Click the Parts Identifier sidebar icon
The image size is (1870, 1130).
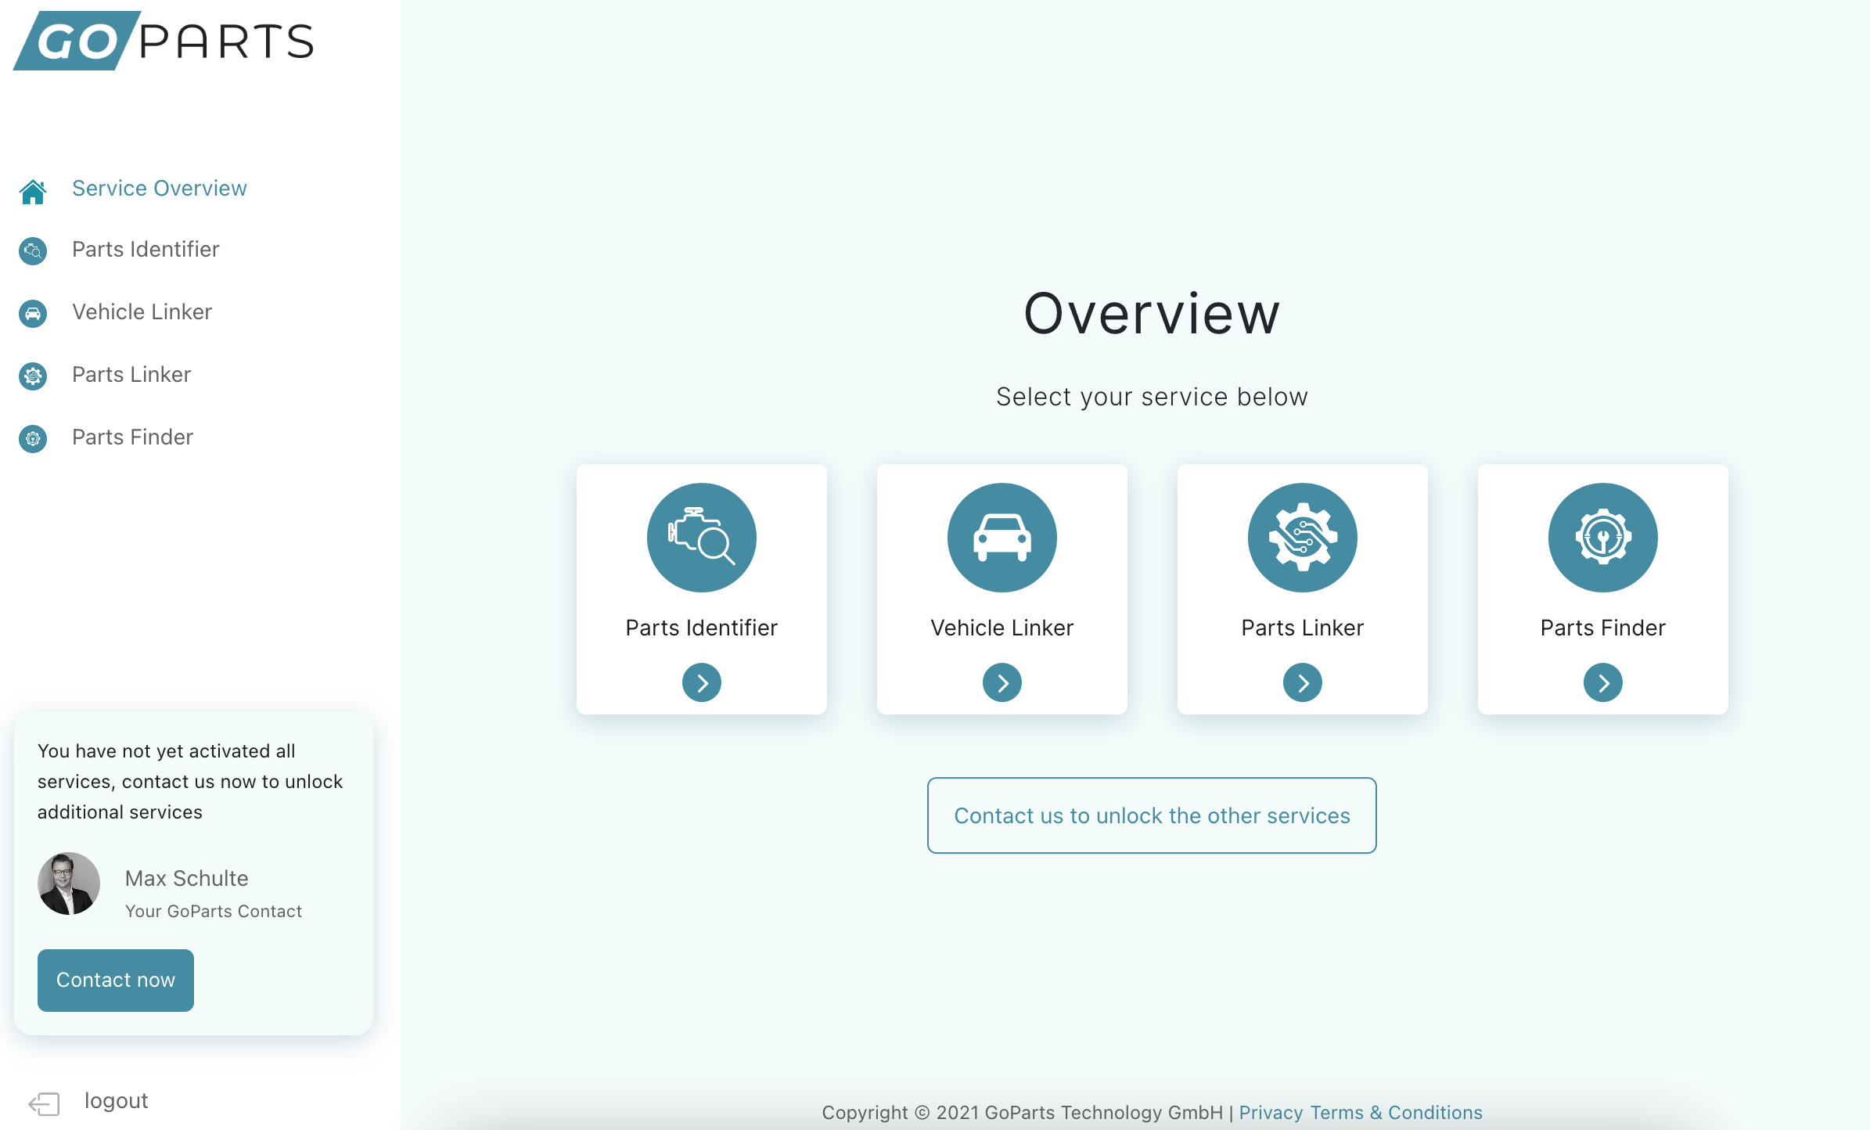point(33,250)
